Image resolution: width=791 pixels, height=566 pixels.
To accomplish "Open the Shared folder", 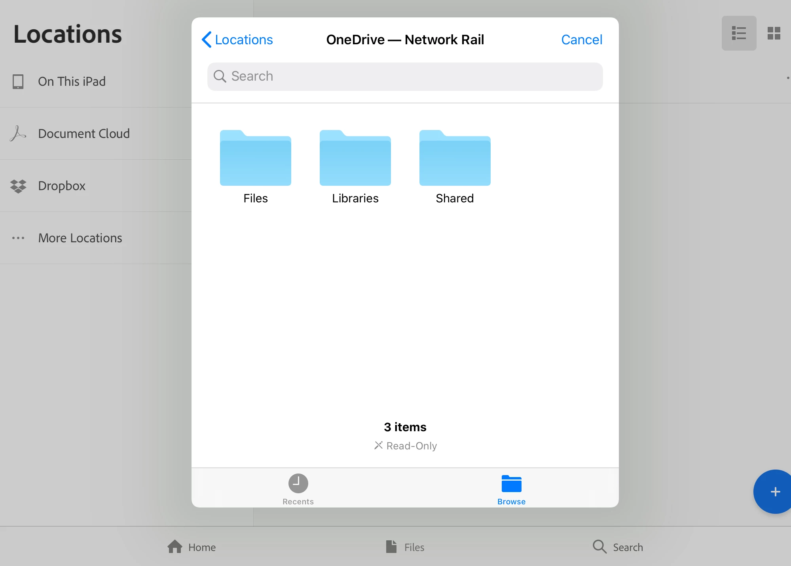I will pos(455,158).
